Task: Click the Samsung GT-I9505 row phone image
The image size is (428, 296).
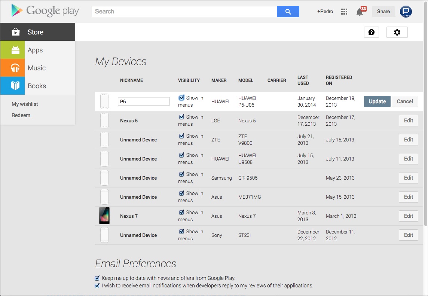Action: tap(104, 178)
